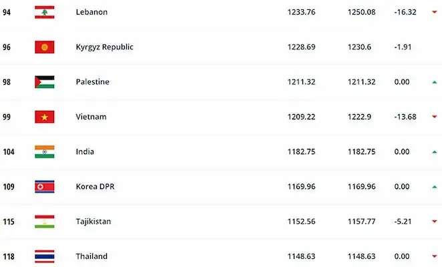
Task: Click the Thailand flag icon
Action: [44, 256]
